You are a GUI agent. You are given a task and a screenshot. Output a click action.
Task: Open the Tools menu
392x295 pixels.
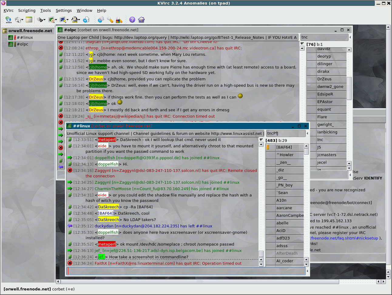coord(46,10)
